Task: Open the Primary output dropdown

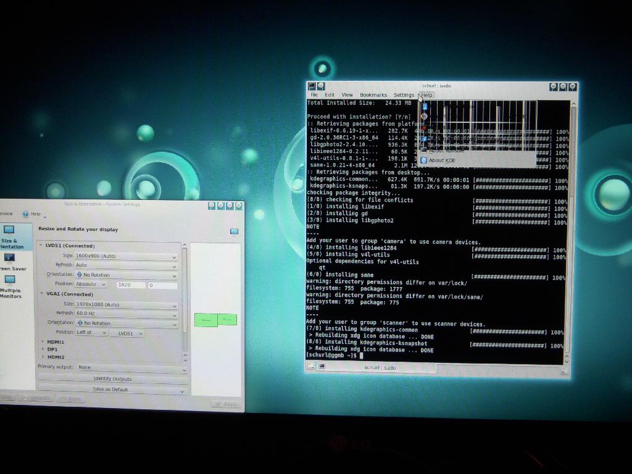Action: coord(131,367)
